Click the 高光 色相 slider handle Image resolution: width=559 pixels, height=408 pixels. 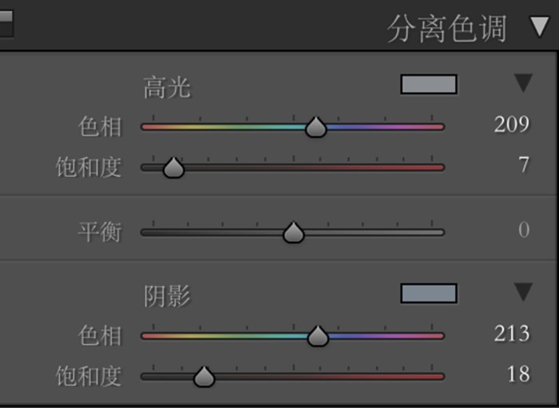(316, 127)
